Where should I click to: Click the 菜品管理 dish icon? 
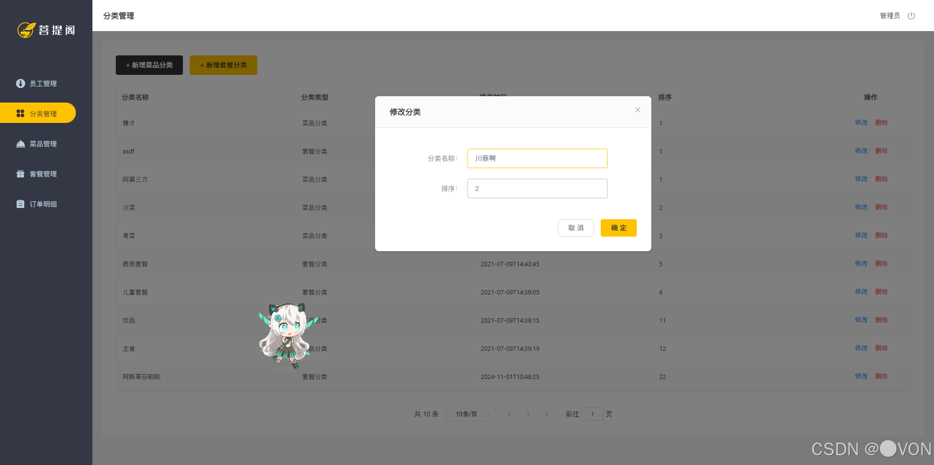pyautogui.click(x=20, y=144)
